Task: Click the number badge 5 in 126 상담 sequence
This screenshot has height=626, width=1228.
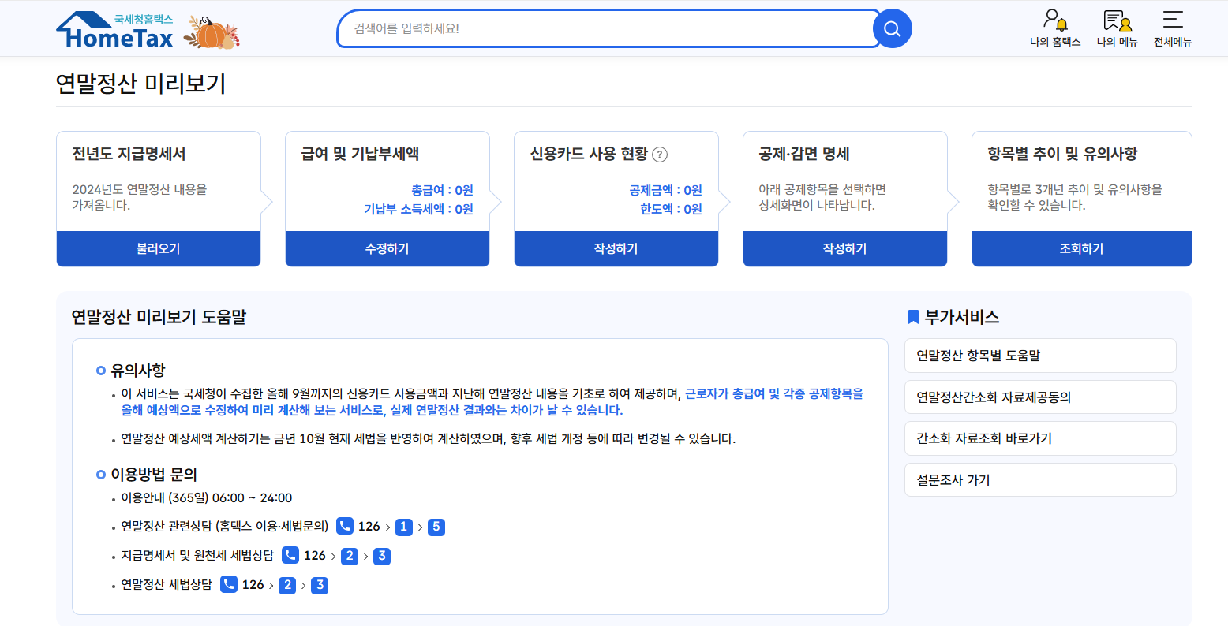Action: pyautogui.click(x=436, y=526)
